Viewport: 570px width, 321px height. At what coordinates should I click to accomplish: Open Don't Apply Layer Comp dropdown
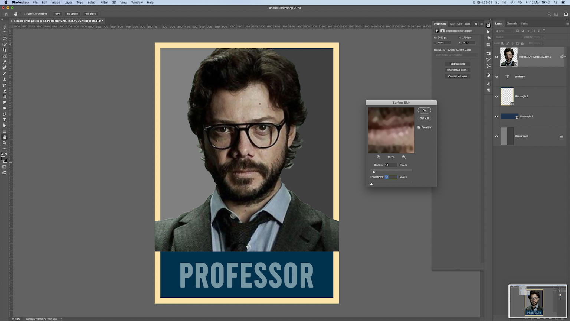pos(456,55)
